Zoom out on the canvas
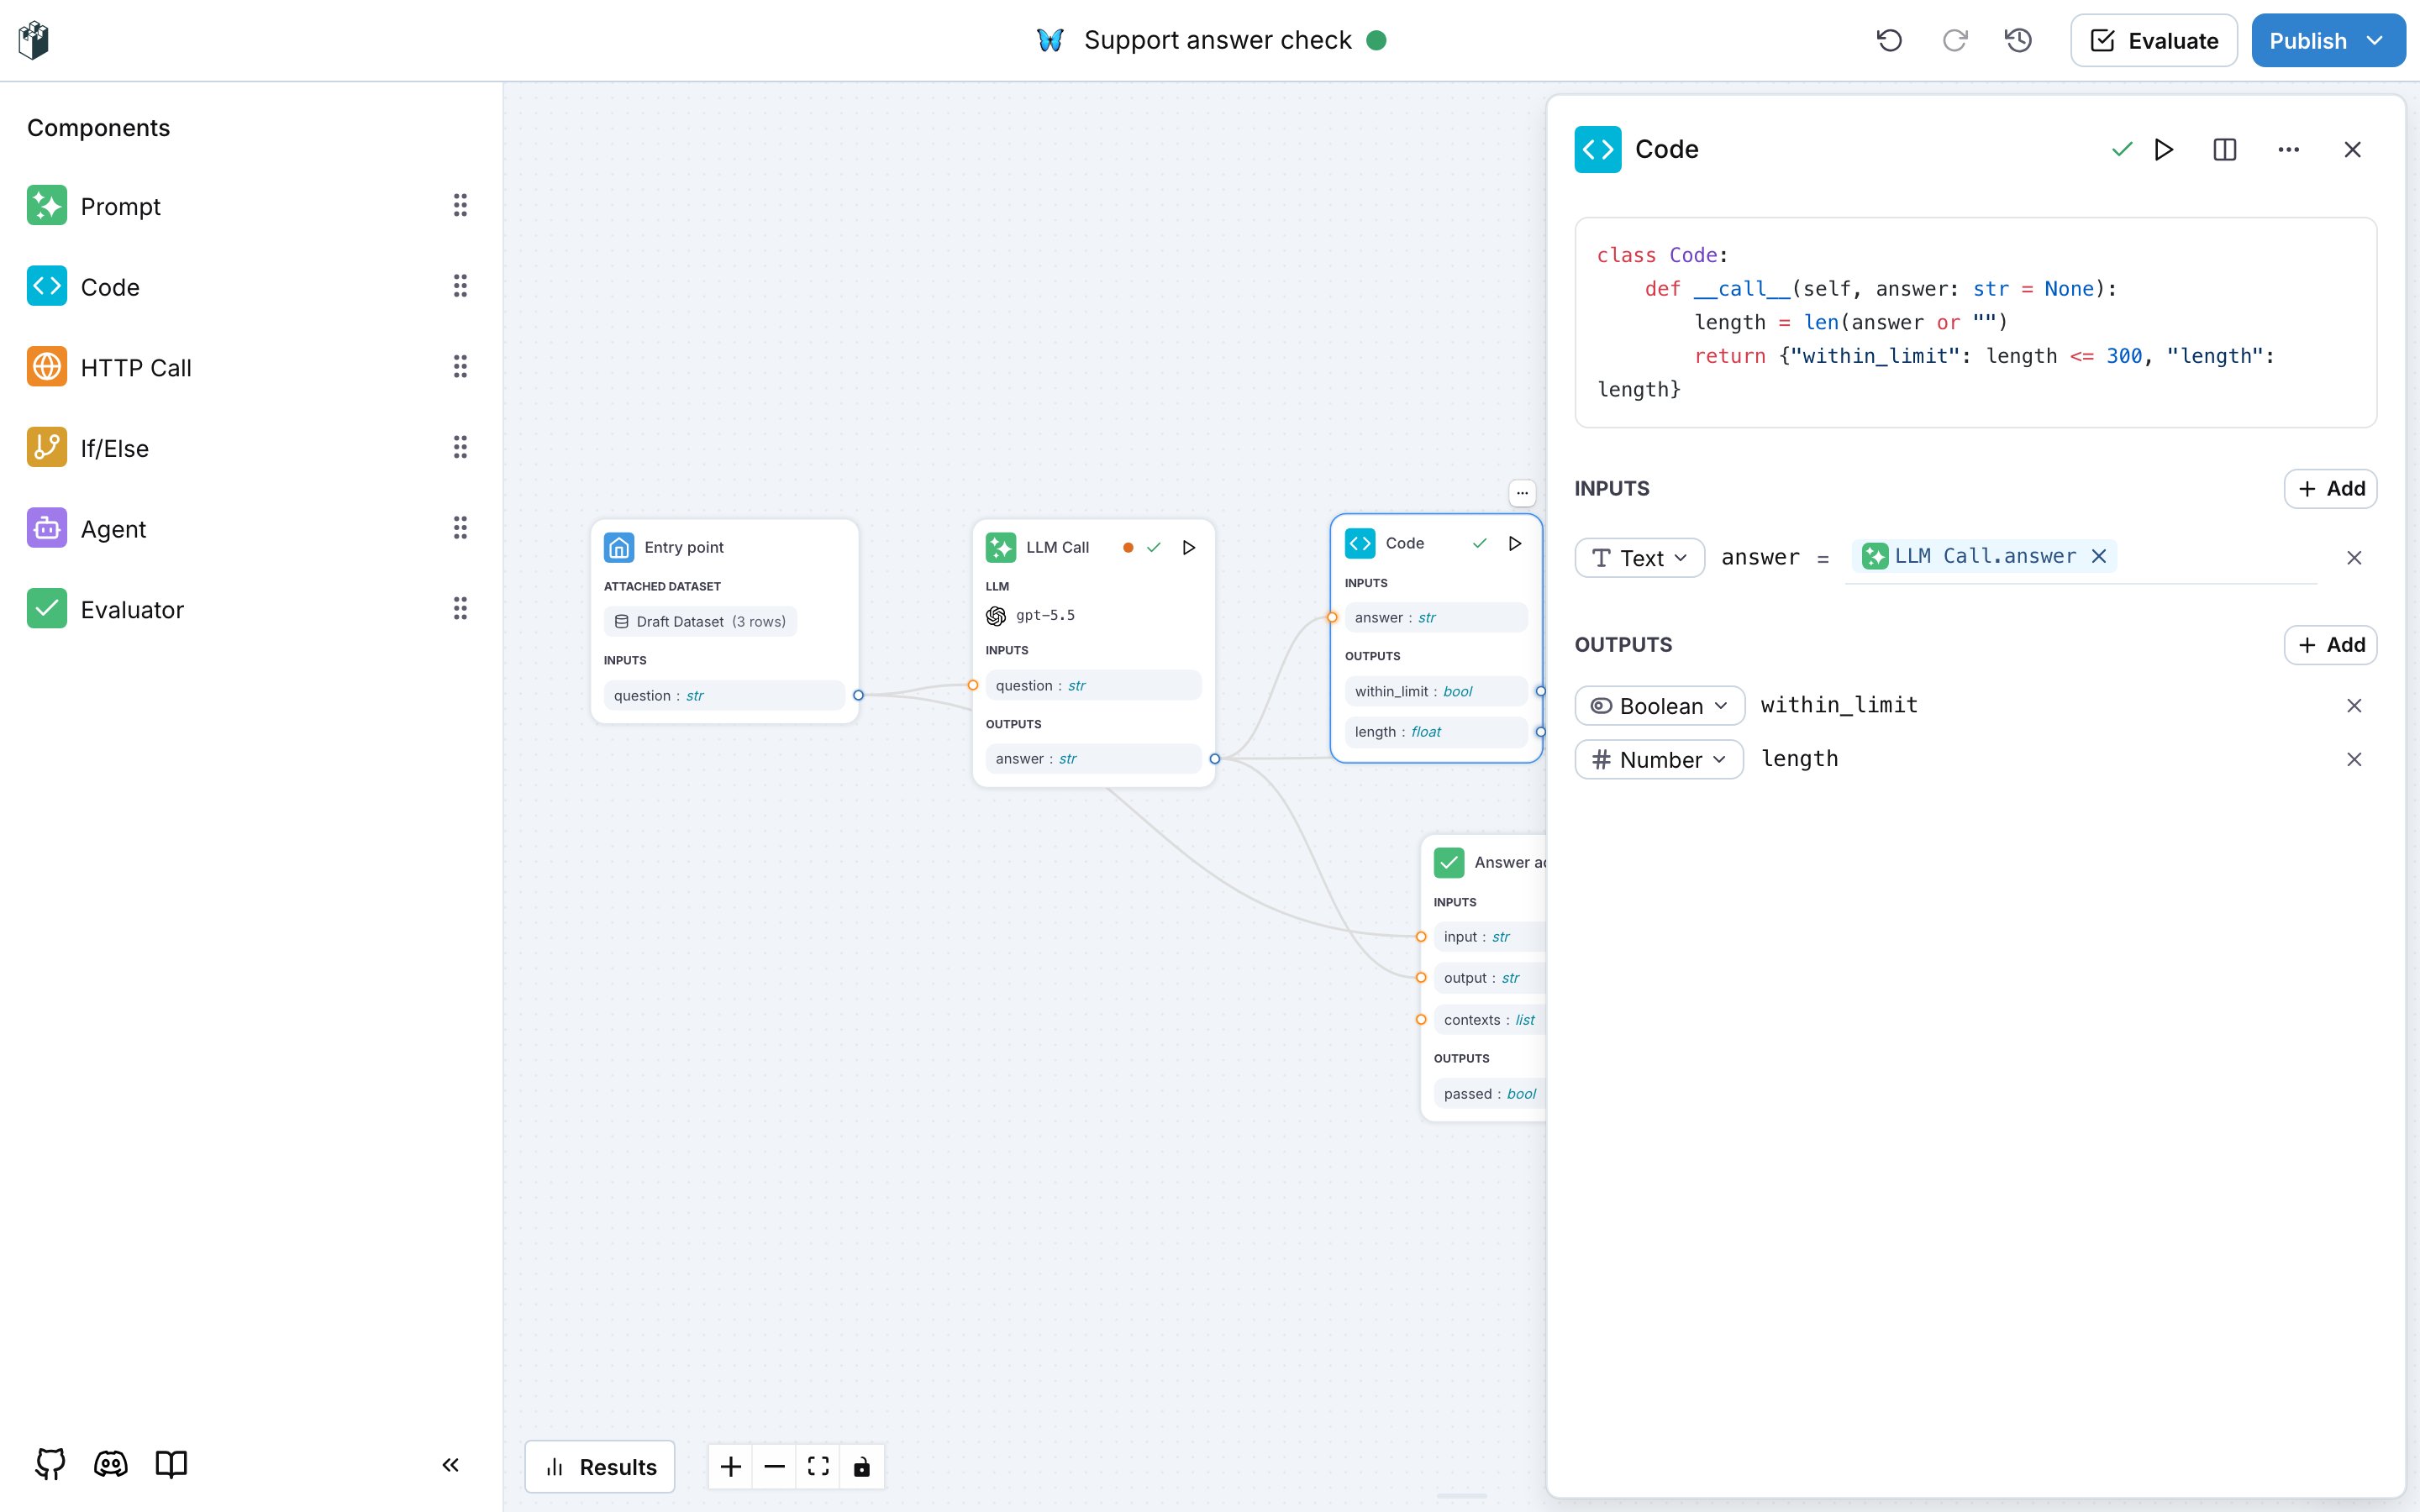 click(x=775, y=1467)
